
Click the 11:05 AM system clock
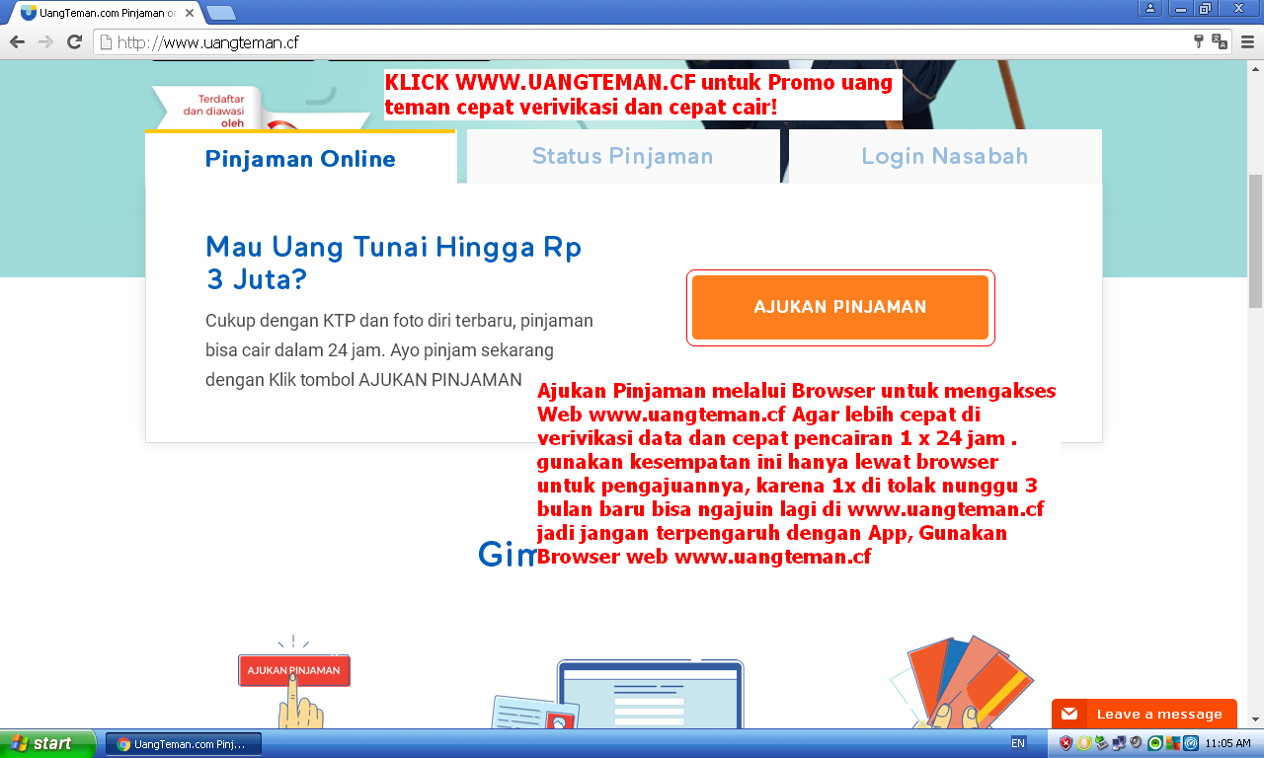(1227, 743)
